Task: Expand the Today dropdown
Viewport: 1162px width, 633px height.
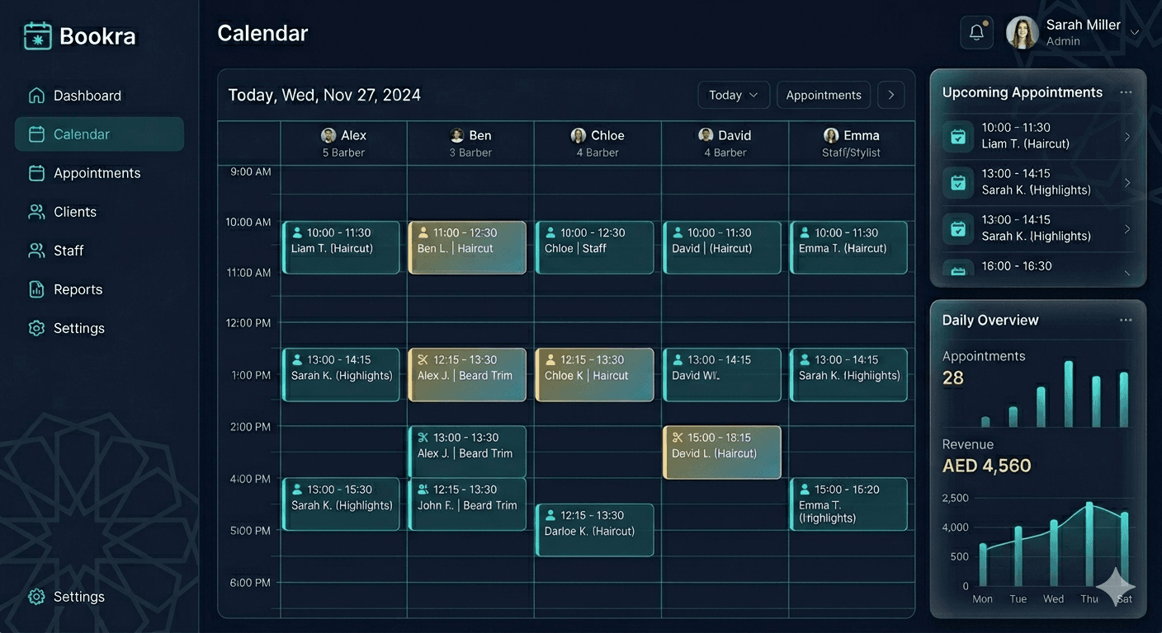Action: (x=734, y=95)
